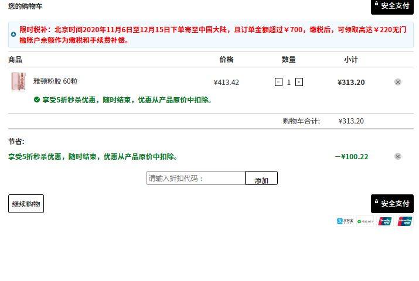Image resolution: width=419 pixels, height=281 pixels.
Task: Click the bottom 安全支付 button
Action: (392, 204)
